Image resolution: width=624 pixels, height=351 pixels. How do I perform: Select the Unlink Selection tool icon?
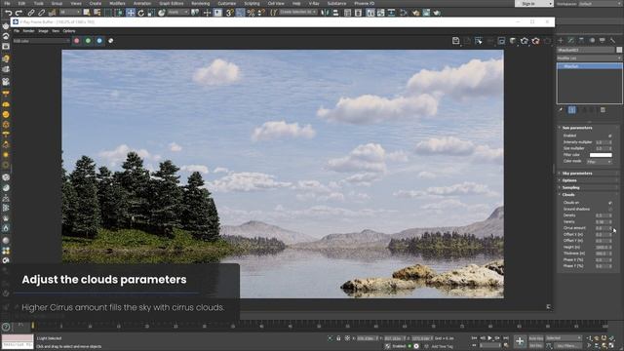pos(41,13)
